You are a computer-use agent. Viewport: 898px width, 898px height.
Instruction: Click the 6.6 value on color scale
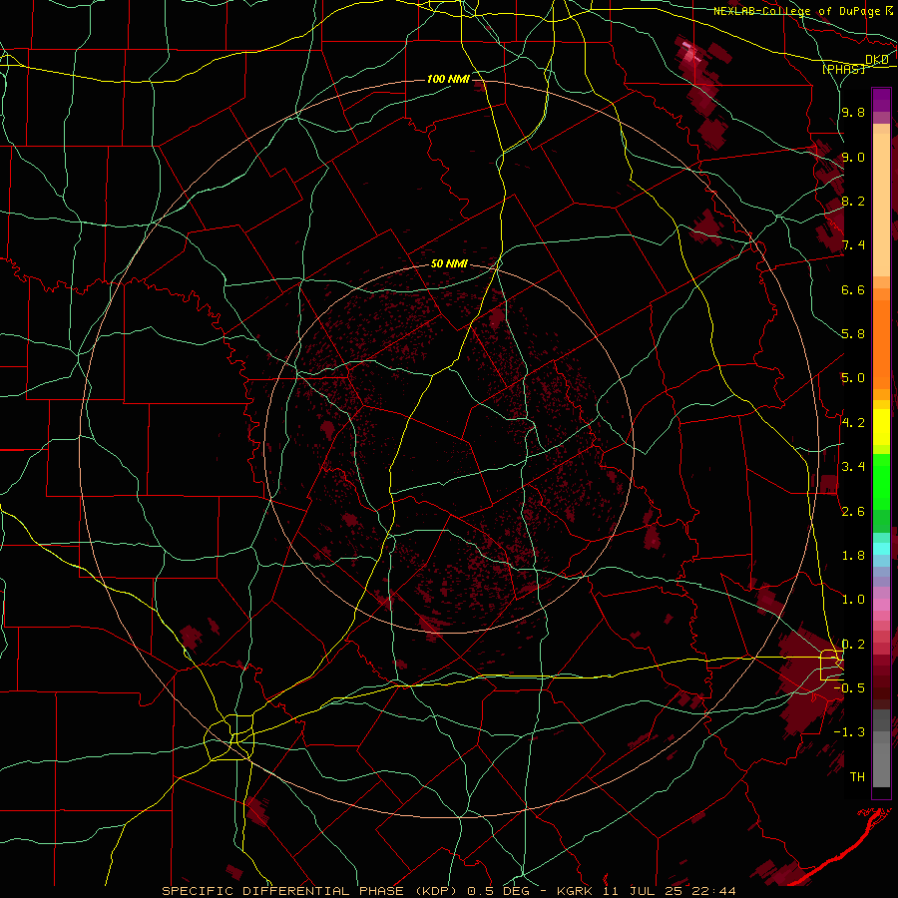(853, 289)
